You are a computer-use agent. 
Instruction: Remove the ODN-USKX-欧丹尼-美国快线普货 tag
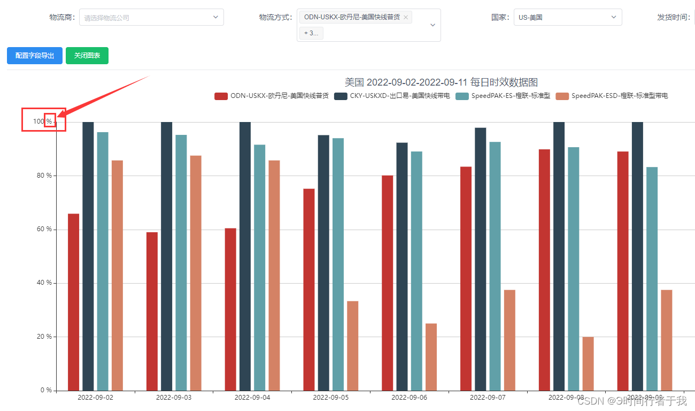click(x=406, y=17)
